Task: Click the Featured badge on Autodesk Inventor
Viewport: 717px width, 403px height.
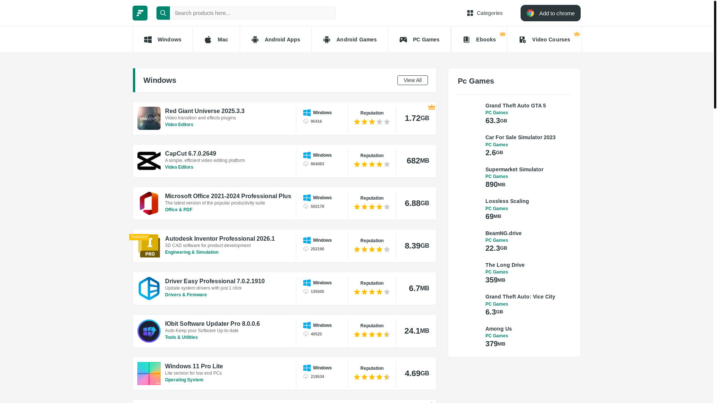Action: click(139, 237)
